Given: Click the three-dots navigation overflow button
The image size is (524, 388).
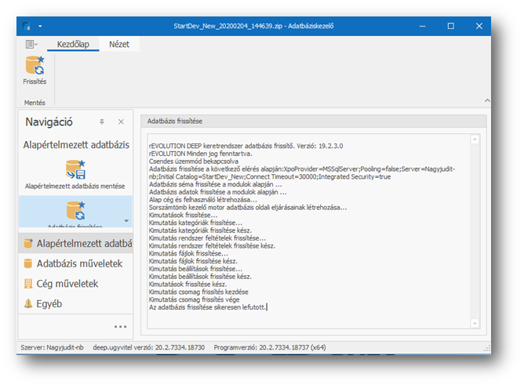Looking at the screenshot, I should tap(120, 327).
